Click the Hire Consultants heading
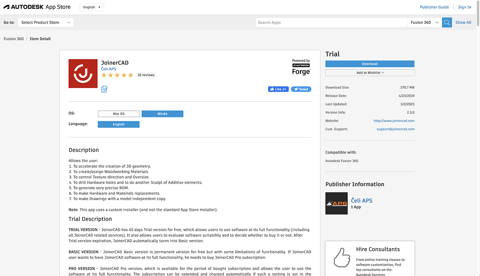This screenshot has width=480, height=276. 378,249
